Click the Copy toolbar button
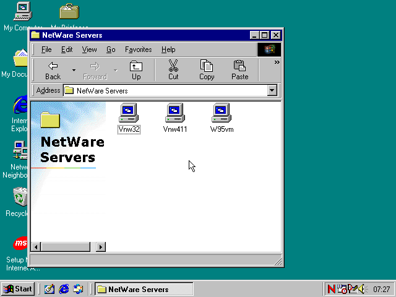The height and width of the screenshot is (297, 396). [x=207, y=71]
